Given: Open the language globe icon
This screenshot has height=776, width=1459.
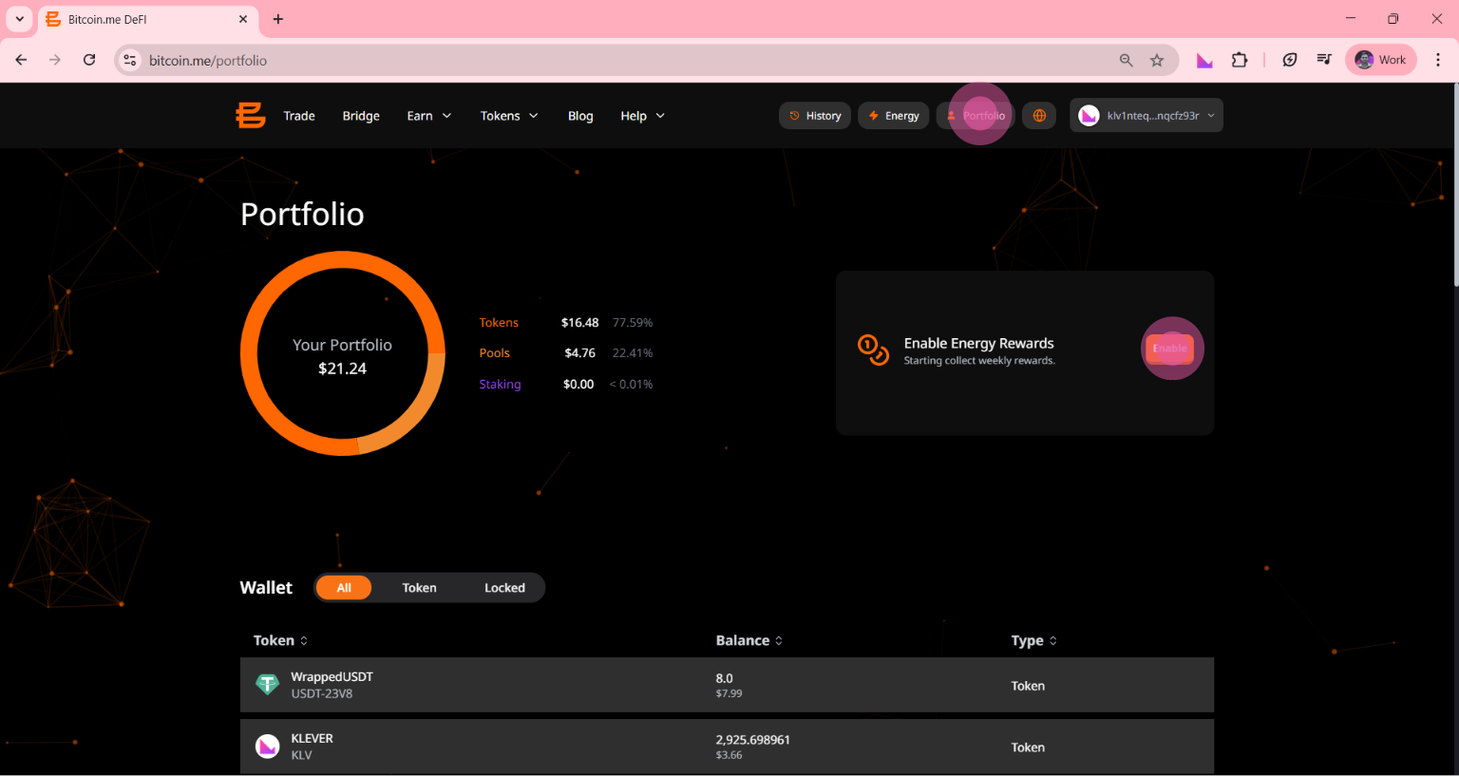Looking at the screenshot, I should click(x=1039, y=116).
